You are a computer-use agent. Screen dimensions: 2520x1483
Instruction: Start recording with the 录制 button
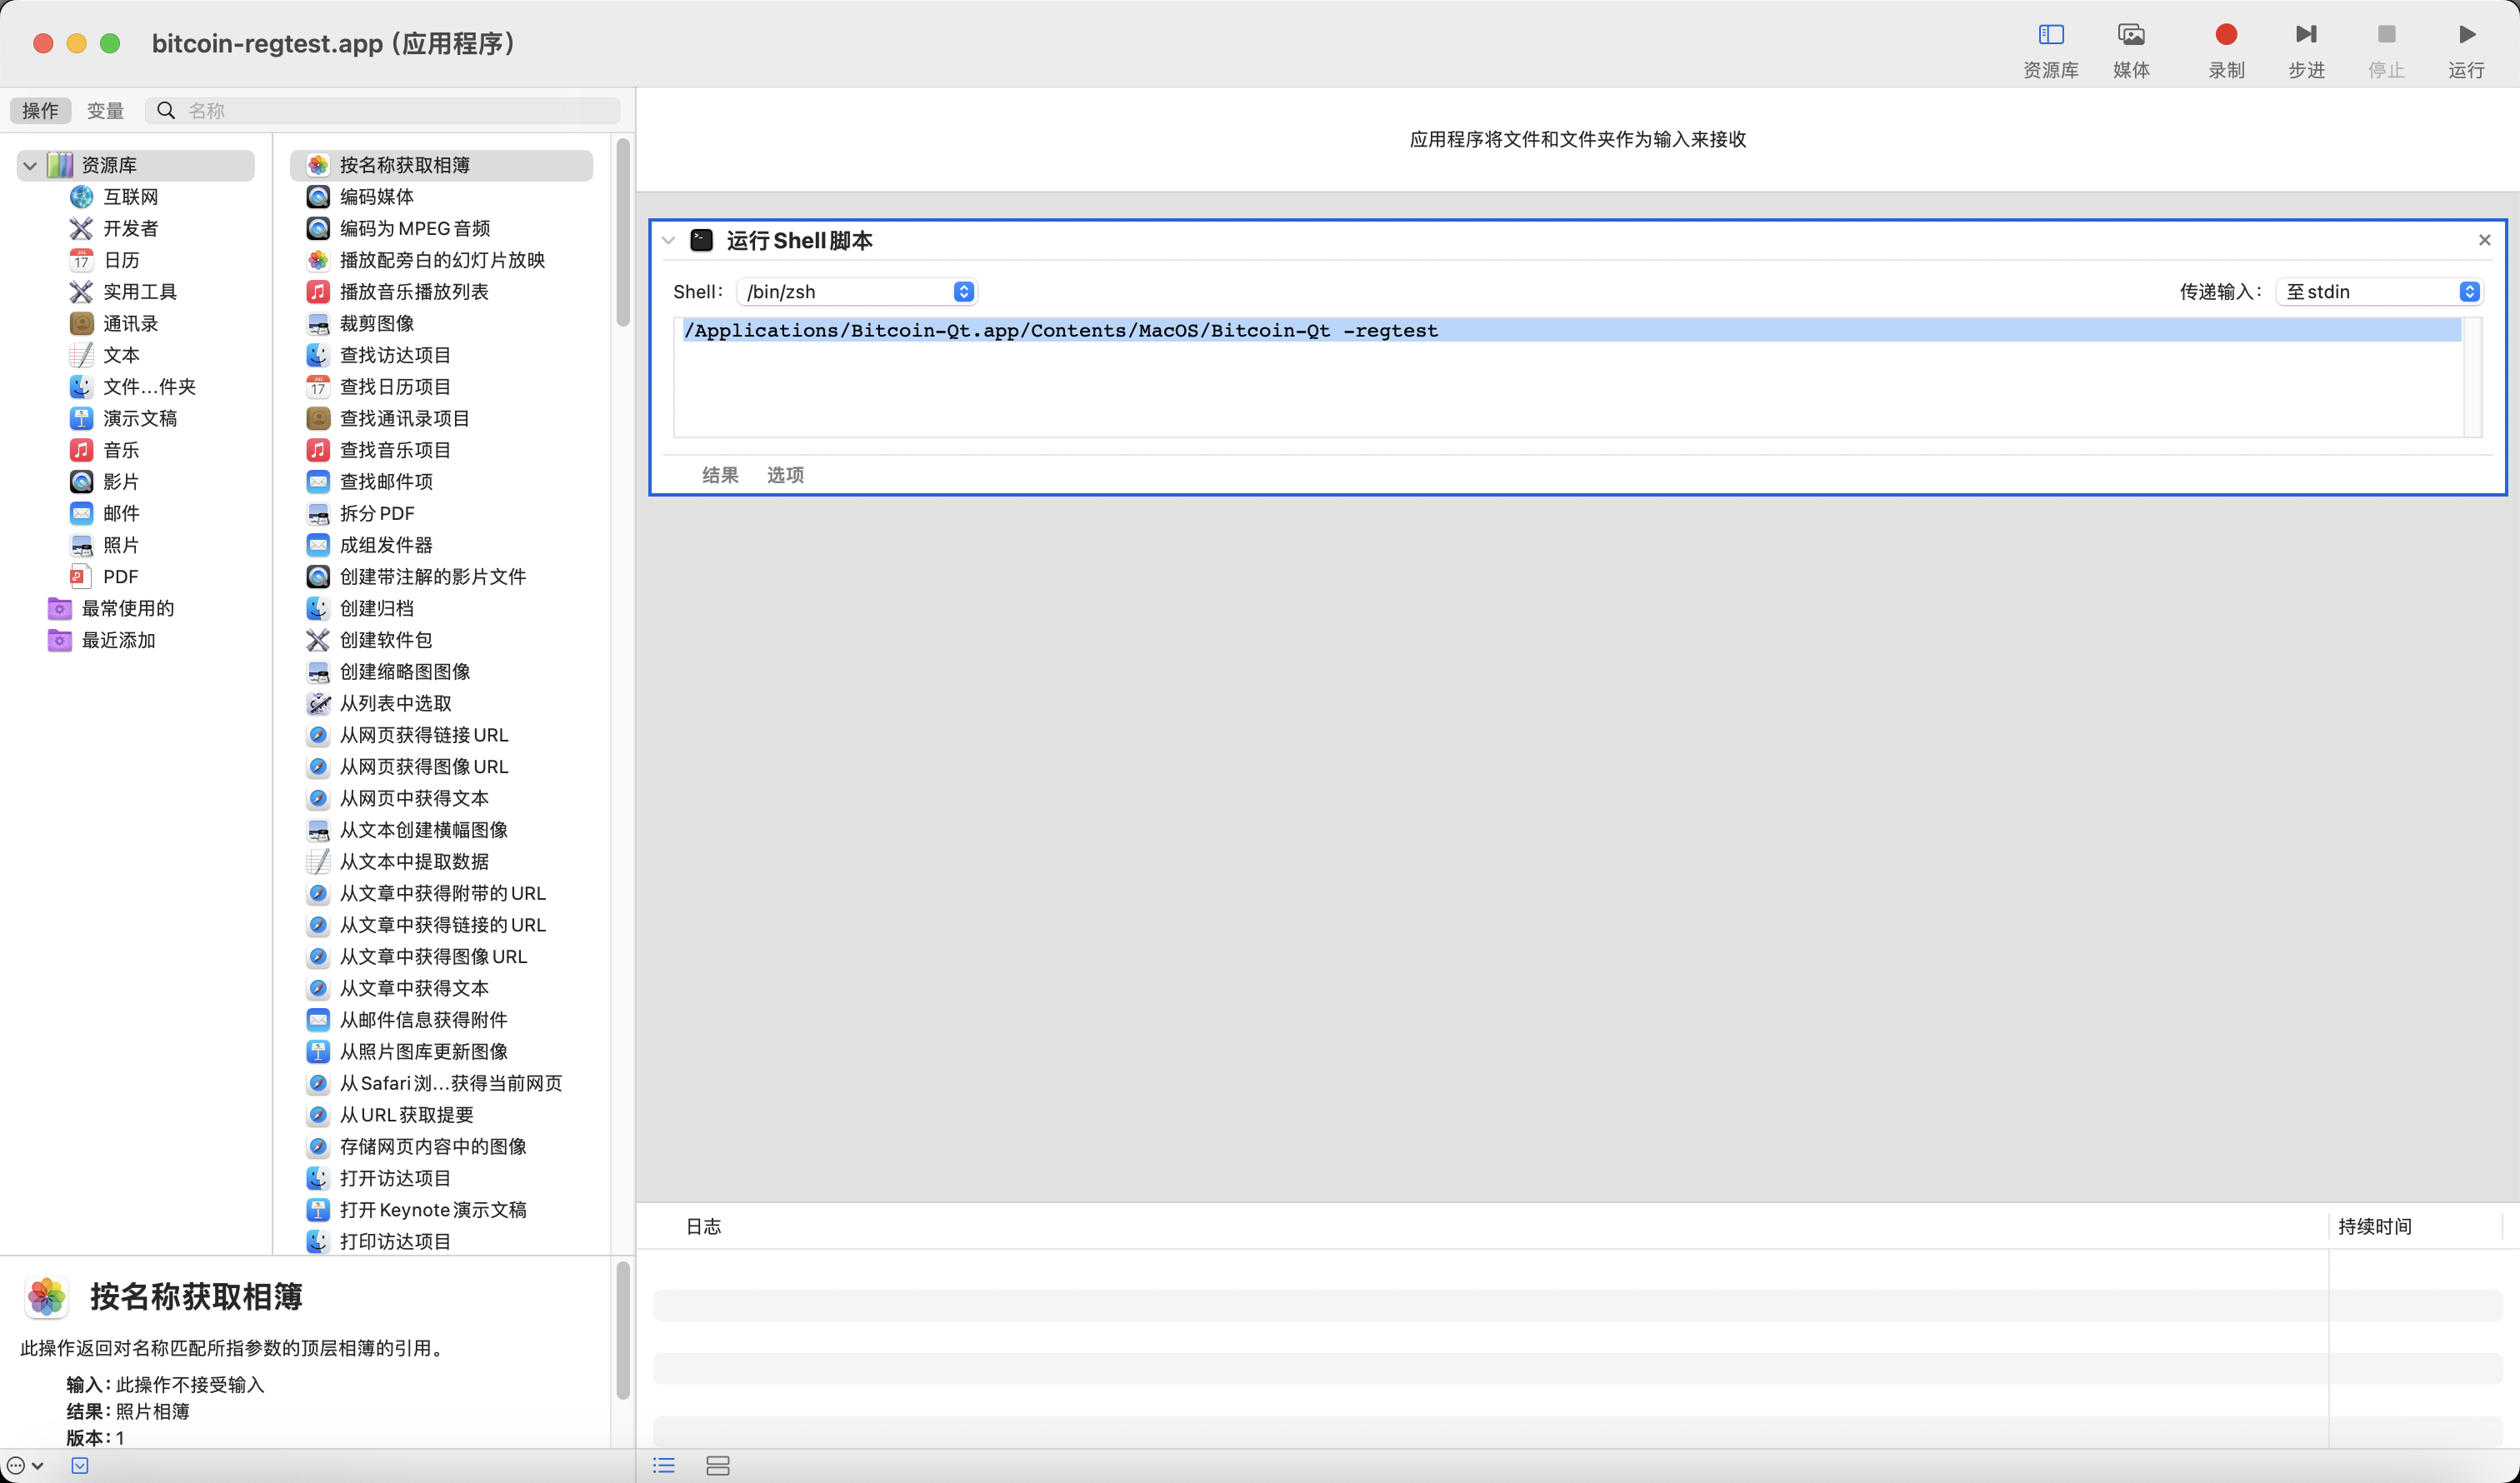tap(2226, 50)
